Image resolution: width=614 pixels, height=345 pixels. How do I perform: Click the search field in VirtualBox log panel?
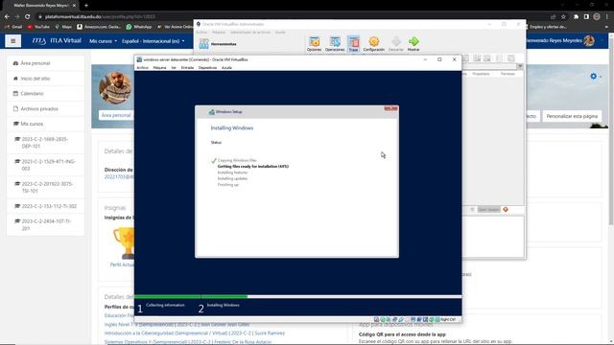tap(488, 210)
